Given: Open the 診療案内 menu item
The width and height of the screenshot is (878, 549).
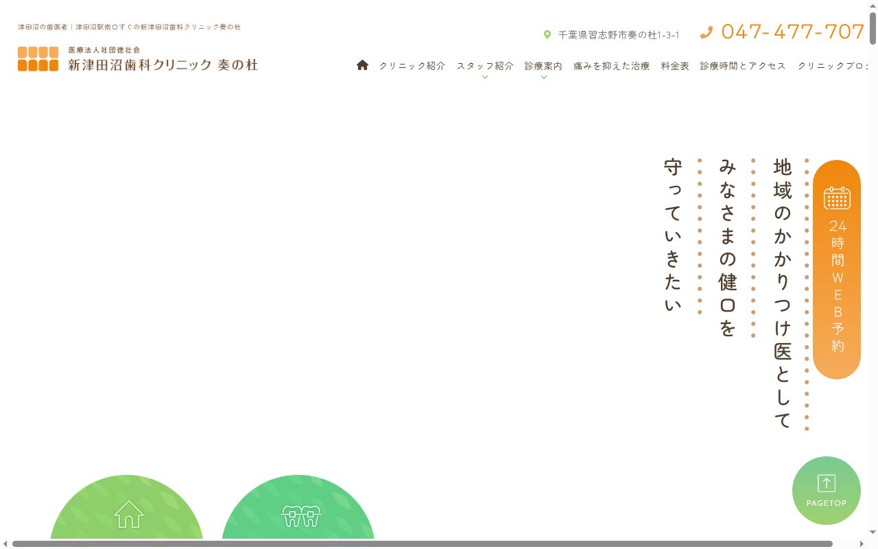Looking at the screenshot, I should coord(543,66).
